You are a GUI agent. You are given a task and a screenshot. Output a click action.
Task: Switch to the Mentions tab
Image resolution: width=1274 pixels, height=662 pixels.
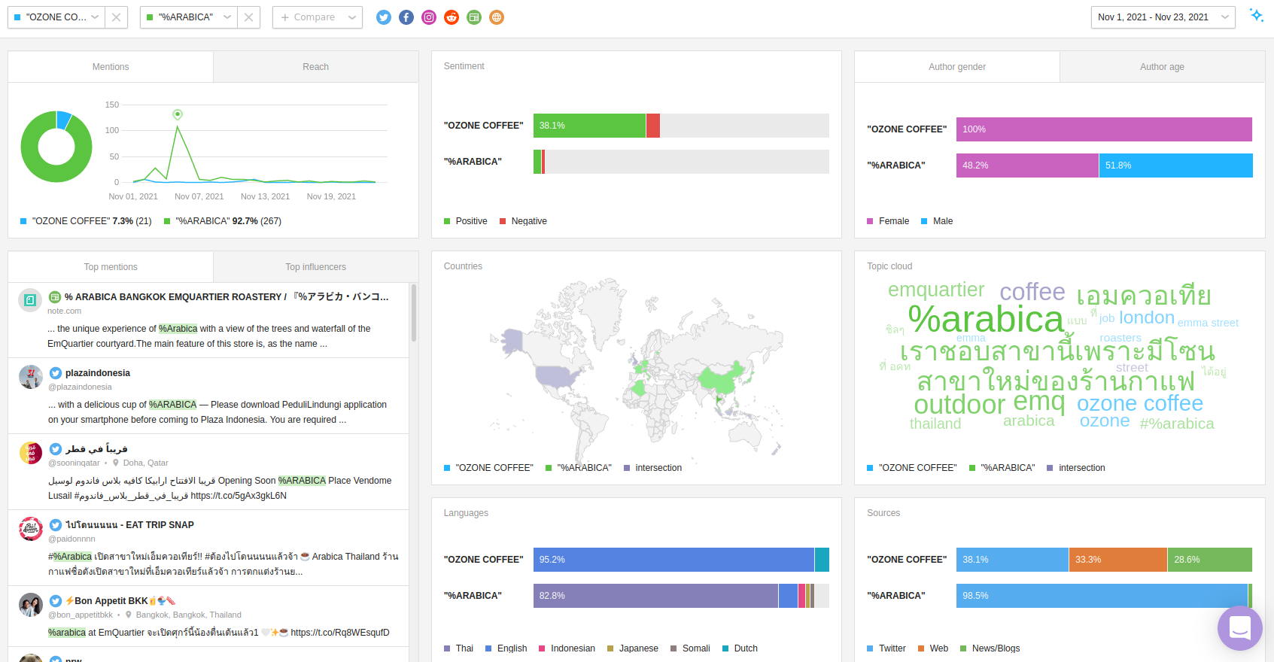click(111, 67)
